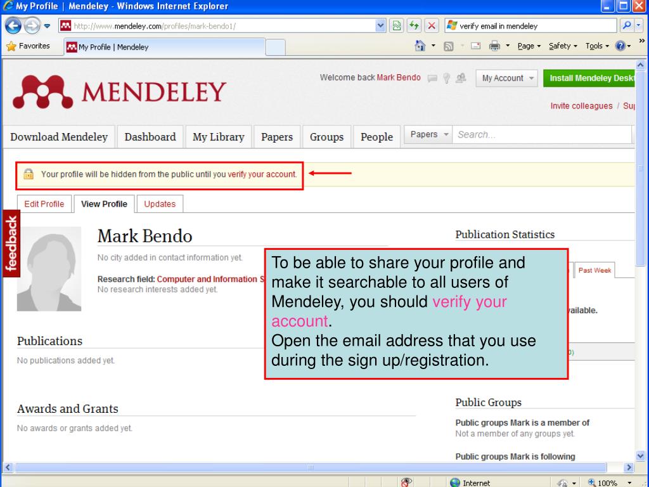This screenshot has width=649, height=487.
Task: Open the Safety menu
Action: tap(563, 46)
